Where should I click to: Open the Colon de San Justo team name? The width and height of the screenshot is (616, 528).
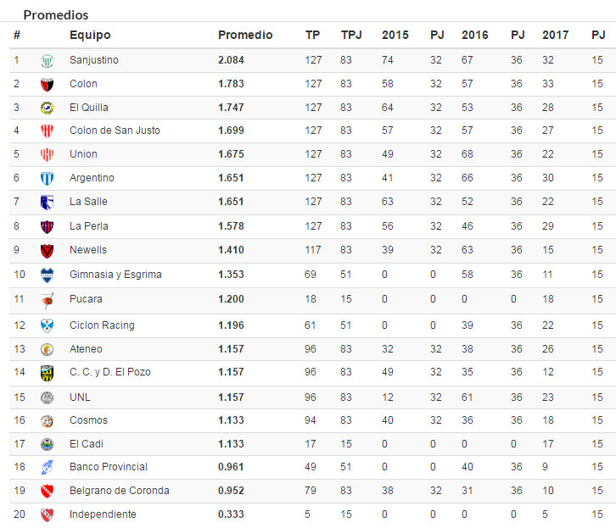pyautogui.click(x=115, y=131)
